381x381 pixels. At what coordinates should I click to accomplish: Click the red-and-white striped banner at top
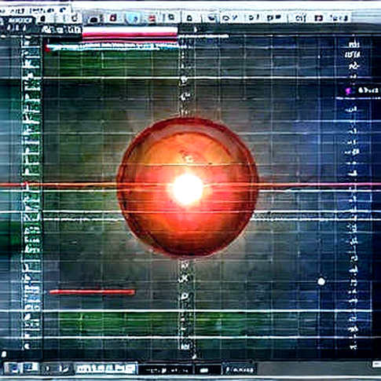pyautogui.click(x=130, y=34)
